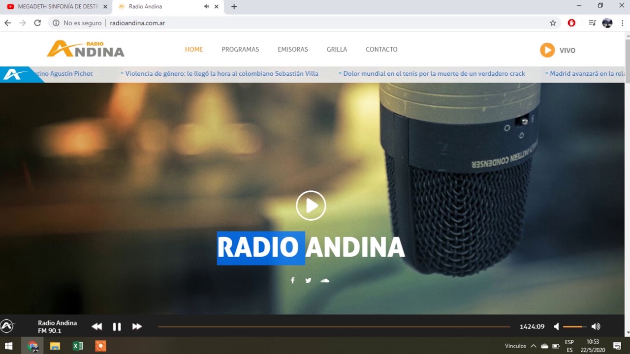This screenshot has width=630, height=354.
Task: Click the 1424:09 elapsed time readout
Action: [532, 326]
